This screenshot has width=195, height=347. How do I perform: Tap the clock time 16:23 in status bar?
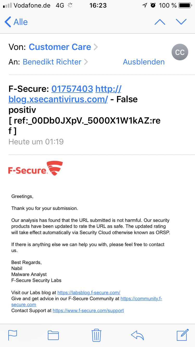click(x=98, y=5)
